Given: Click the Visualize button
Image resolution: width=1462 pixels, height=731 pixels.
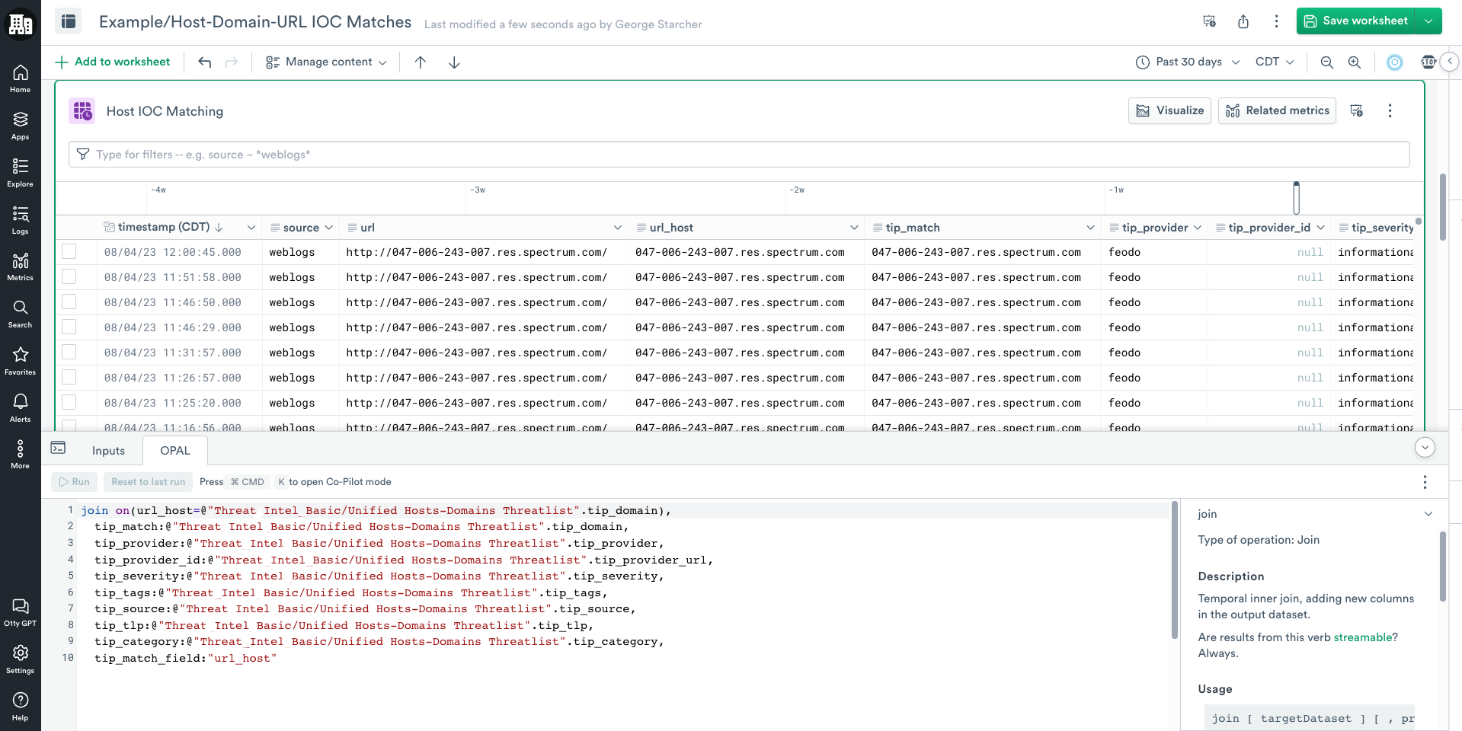Looking at the screenshot, I should [1169, 111].
